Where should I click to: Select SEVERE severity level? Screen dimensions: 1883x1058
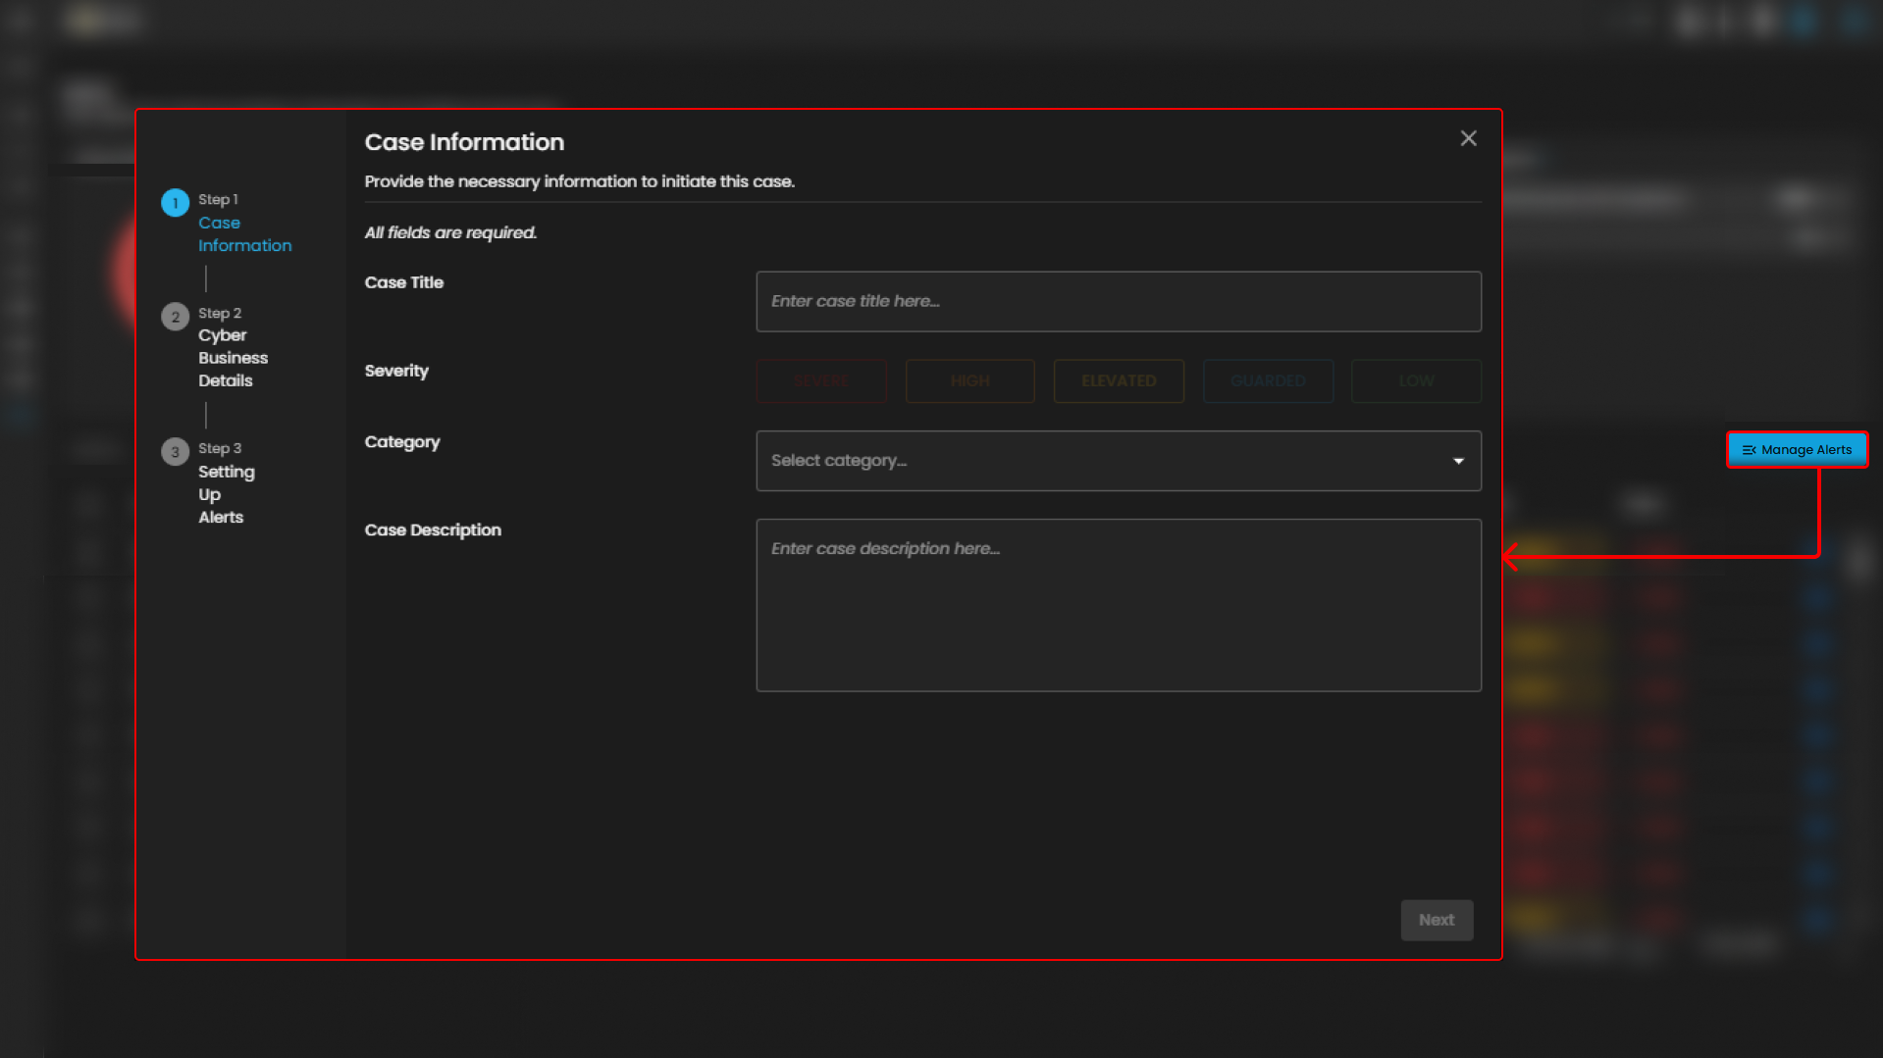tap(820, 380)
